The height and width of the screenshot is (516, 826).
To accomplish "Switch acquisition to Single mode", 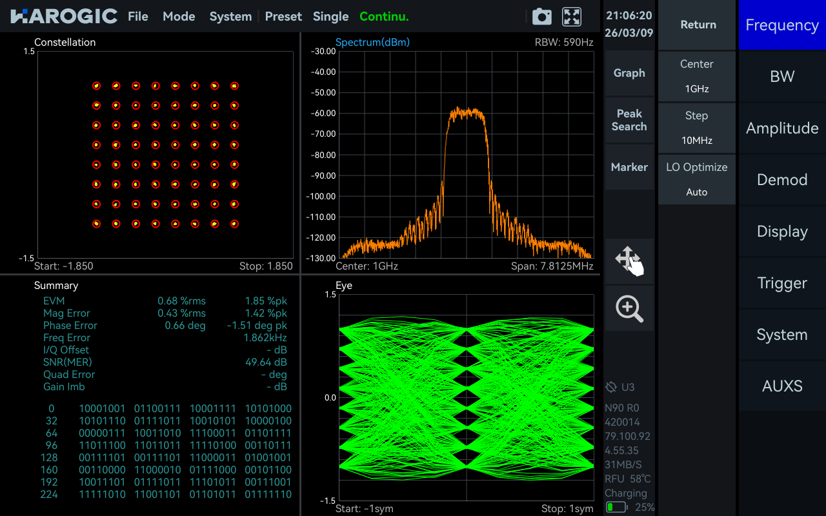I will point(330,16).
